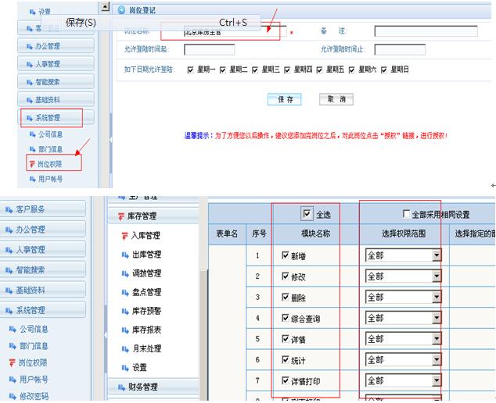Open the 修改密码 sidebar item

point(34,396)
